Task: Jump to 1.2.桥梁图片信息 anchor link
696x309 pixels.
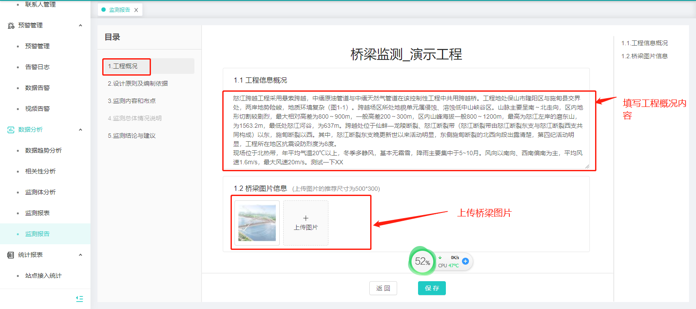Action: (644, 56)
